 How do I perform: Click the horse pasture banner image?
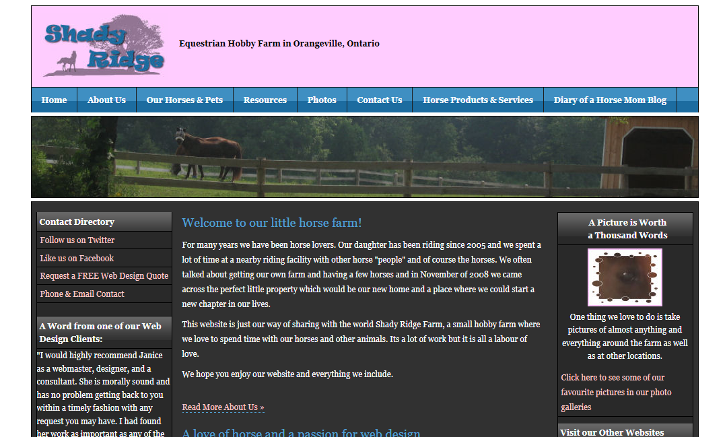click(364, 157)
